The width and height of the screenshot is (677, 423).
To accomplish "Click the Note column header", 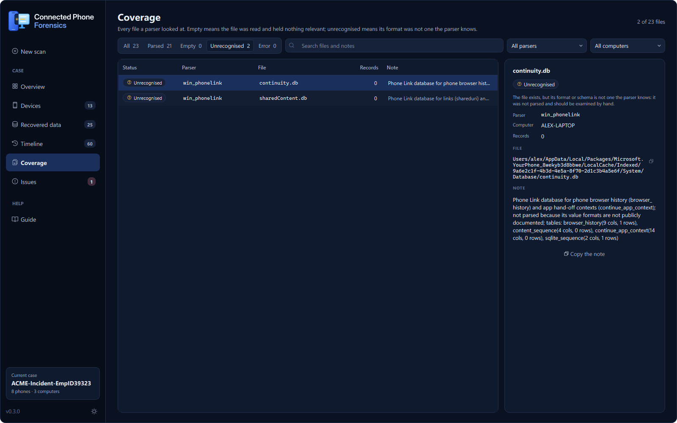I will tap(392, 68).
